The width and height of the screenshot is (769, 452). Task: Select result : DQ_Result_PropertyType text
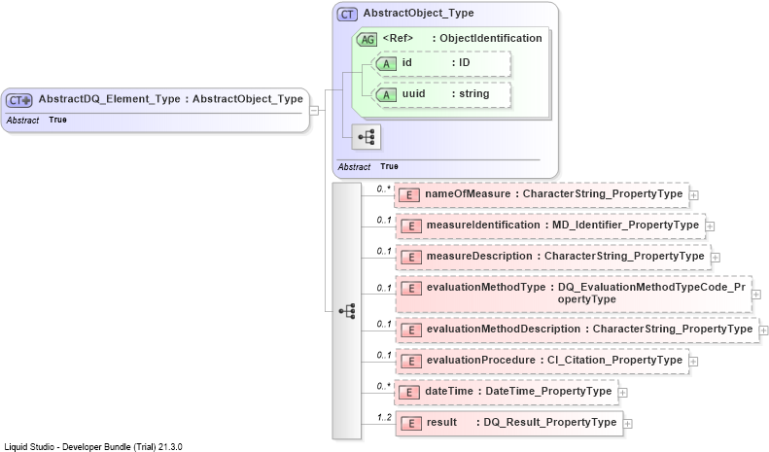pyautogui.click(x=521, y=422)
